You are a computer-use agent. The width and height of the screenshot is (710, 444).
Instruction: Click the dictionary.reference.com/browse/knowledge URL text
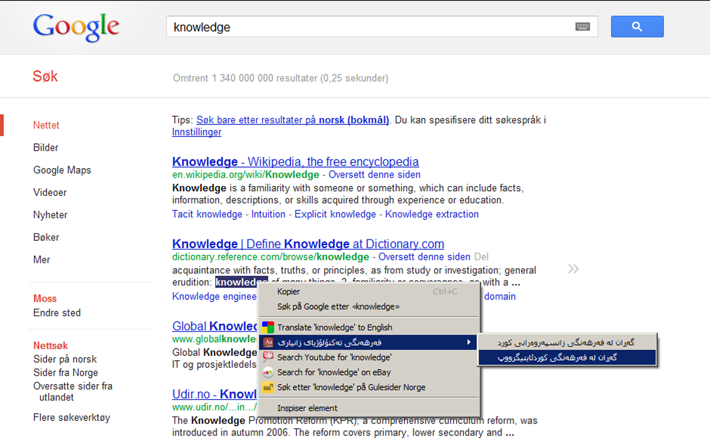click(x=270, y=257)
